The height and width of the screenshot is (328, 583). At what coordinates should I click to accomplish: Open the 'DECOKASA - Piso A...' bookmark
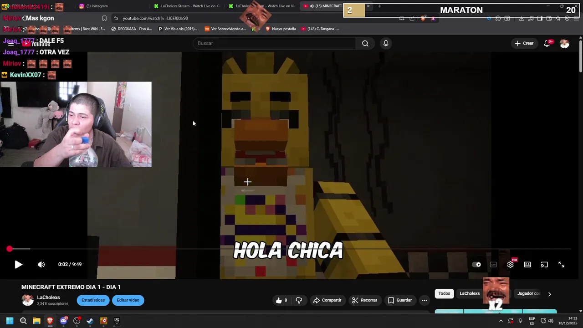click(x=132, y=29)
